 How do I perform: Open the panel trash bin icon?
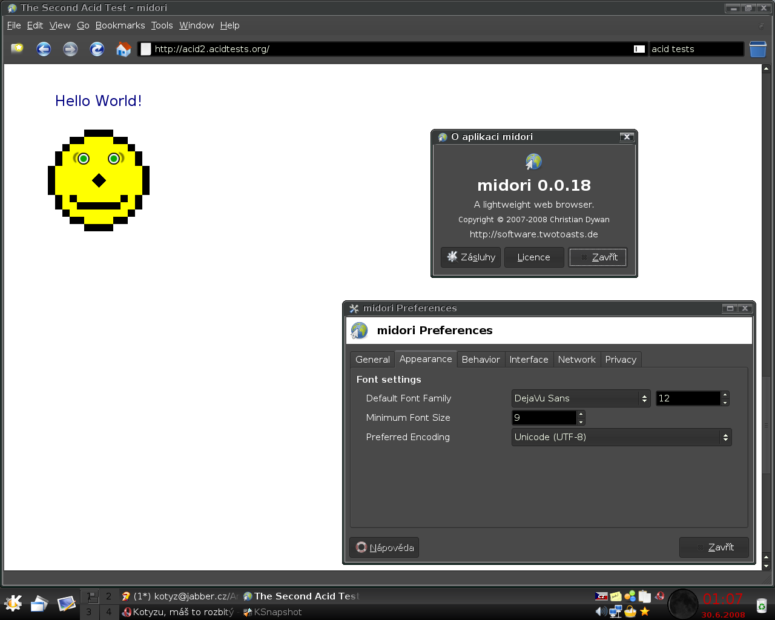761,605
